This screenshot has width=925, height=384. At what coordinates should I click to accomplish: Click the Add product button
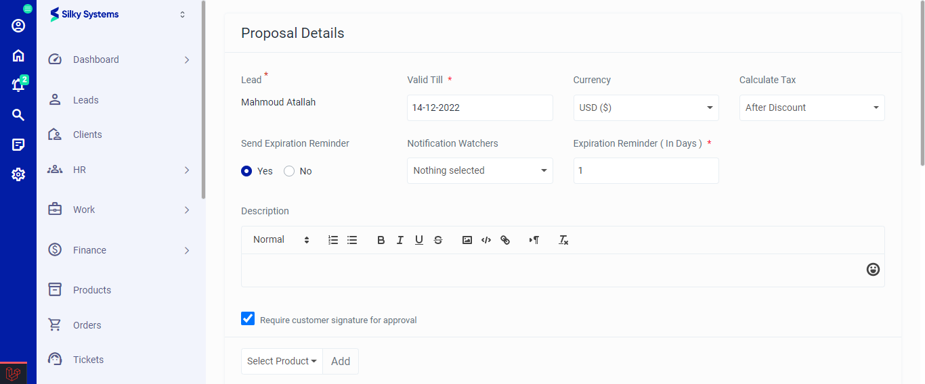pyautogui.click(x=341, y=361)
